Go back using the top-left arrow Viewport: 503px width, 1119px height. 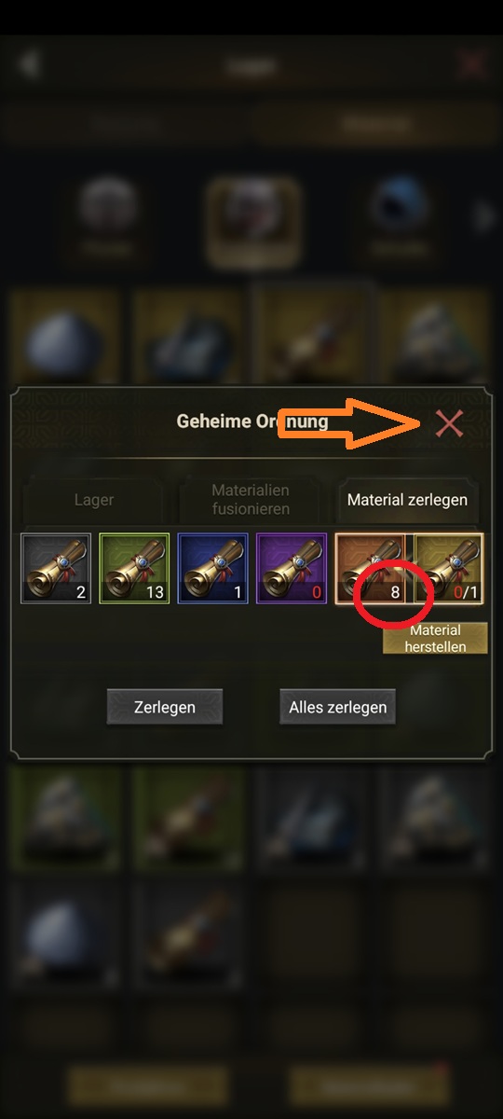point(30,64)
